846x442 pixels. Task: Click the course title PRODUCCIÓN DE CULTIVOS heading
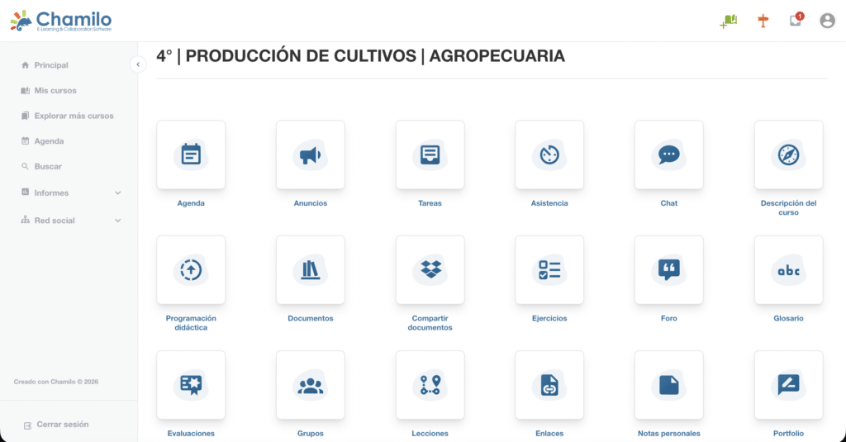click(x=360, y=55)
